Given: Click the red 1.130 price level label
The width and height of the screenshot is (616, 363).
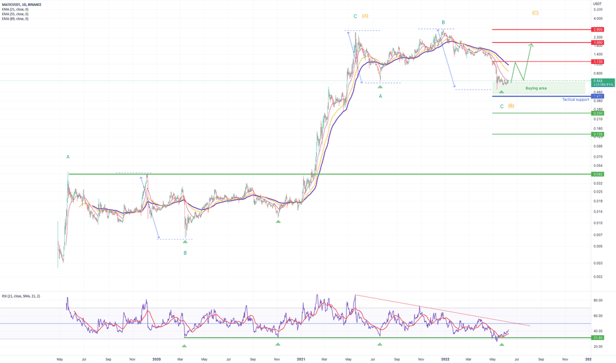Looking at the screenshot, I should click(x=597, y=61).
